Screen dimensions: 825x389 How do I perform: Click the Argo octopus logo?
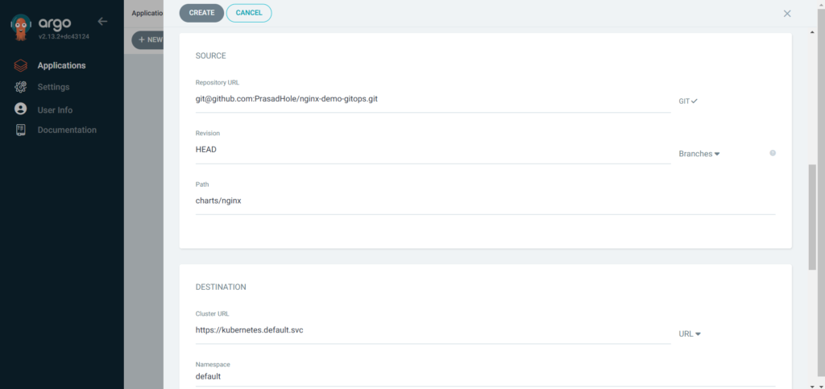pyautogui.click(x=21, y=27)
